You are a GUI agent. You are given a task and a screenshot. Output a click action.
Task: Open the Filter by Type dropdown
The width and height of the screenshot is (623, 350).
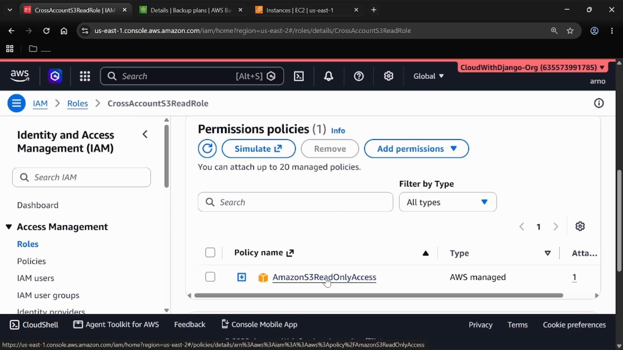point(448,202)
